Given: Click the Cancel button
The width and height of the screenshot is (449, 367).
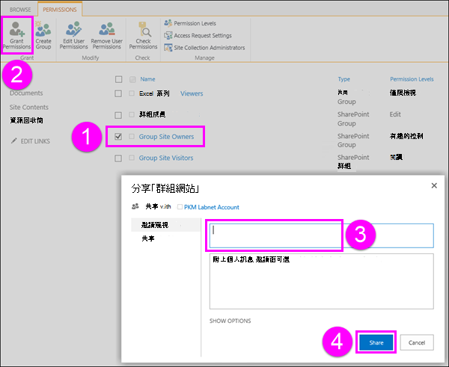Looking at the screenshot, I should (x=417, y=342).
